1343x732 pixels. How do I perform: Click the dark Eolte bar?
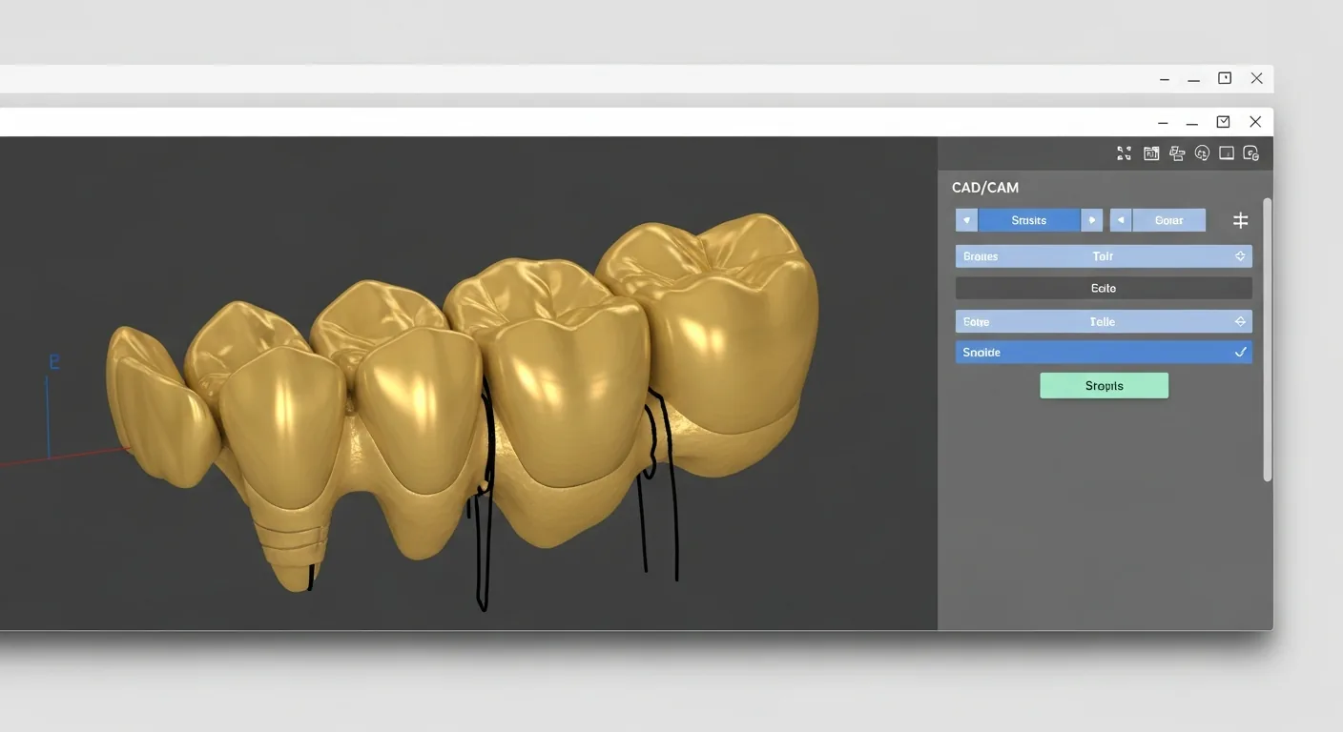(1104, 288)
